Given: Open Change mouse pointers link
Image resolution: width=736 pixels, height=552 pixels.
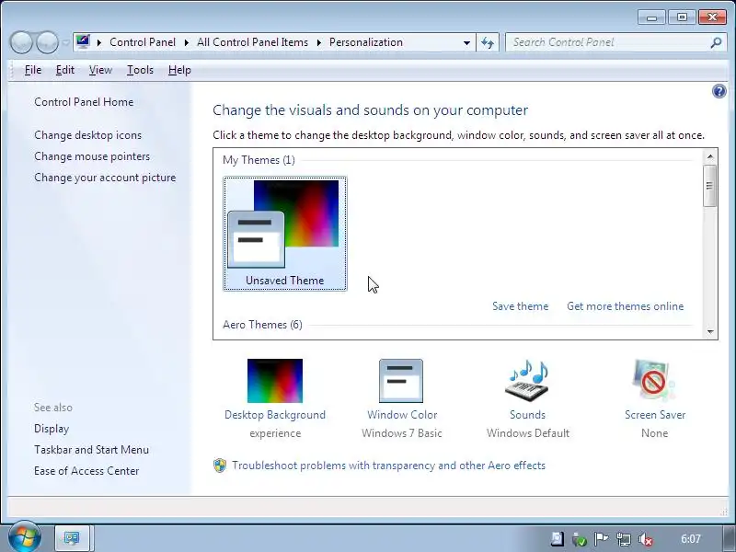Looking at the screenshot, I should pyautogui.click(x=92, y=156).
